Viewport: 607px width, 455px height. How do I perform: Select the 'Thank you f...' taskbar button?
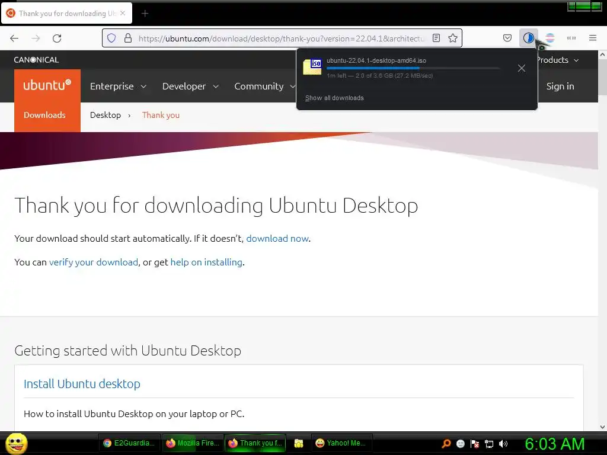coord(255,443)
